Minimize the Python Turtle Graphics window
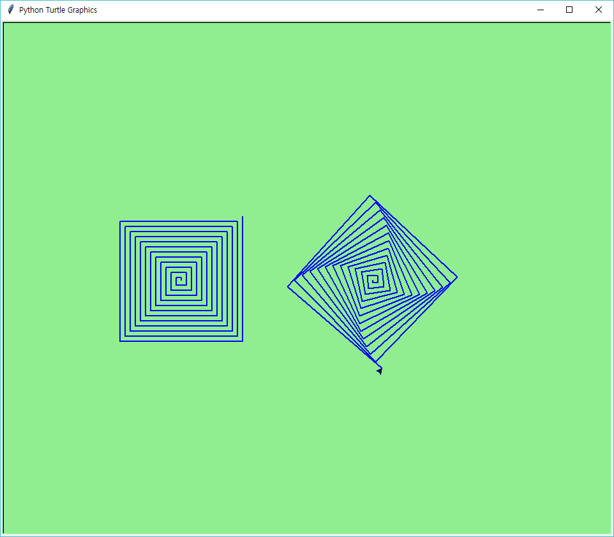Screen dimensions: 614x537 tap(540, 10)
